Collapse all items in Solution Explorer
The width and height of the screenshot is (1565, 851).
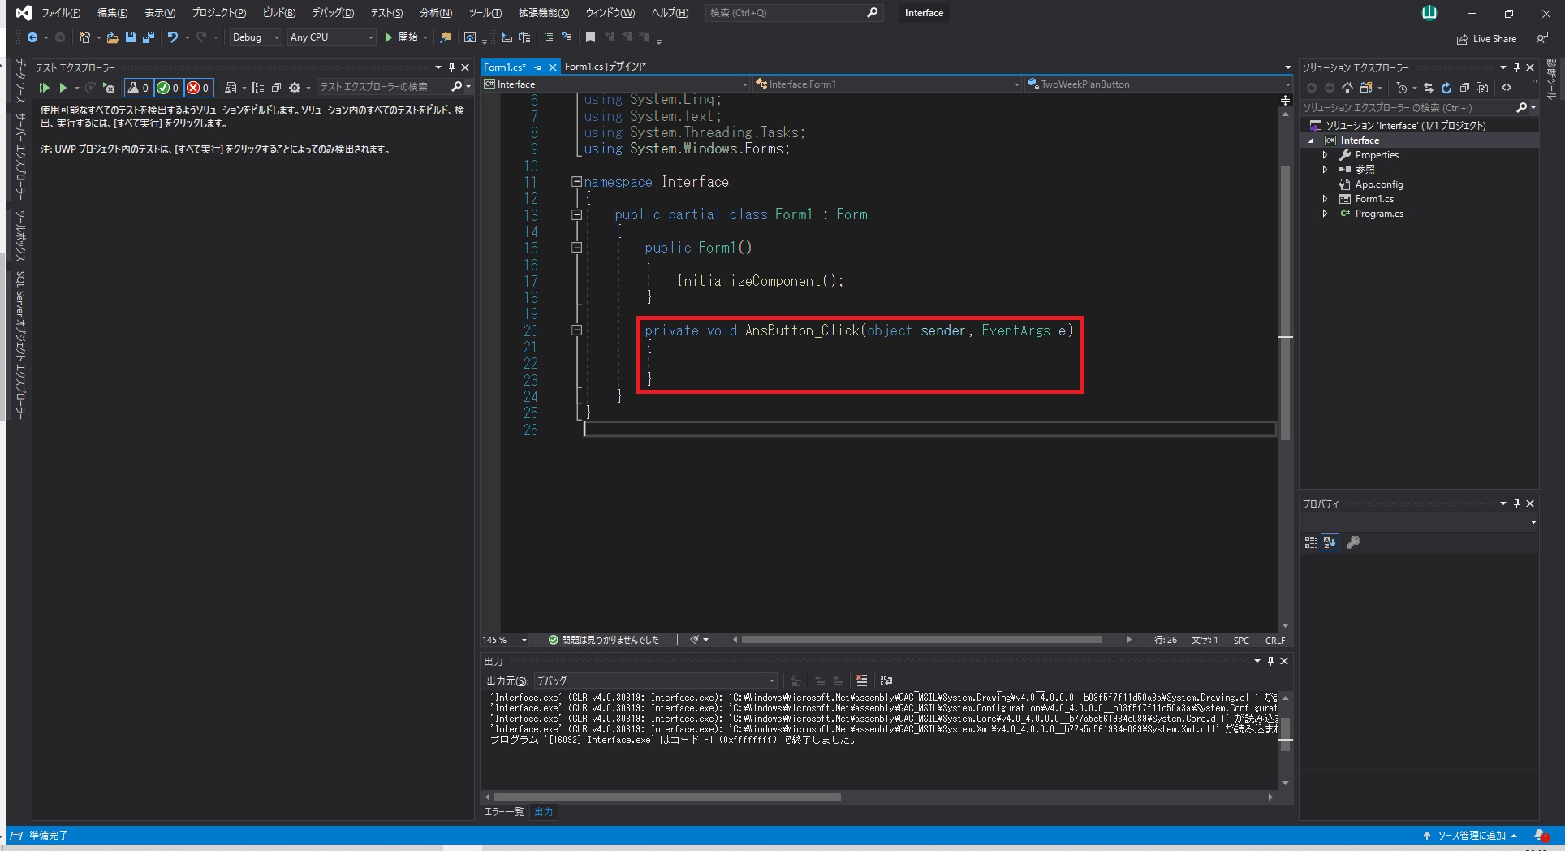point(1464,88)
